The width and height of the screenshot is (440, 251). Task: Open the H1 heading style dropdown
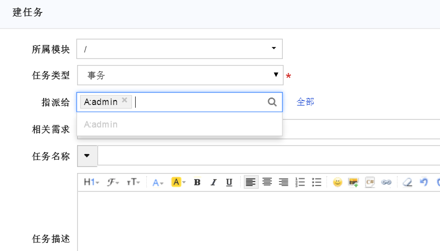[91, 182]
